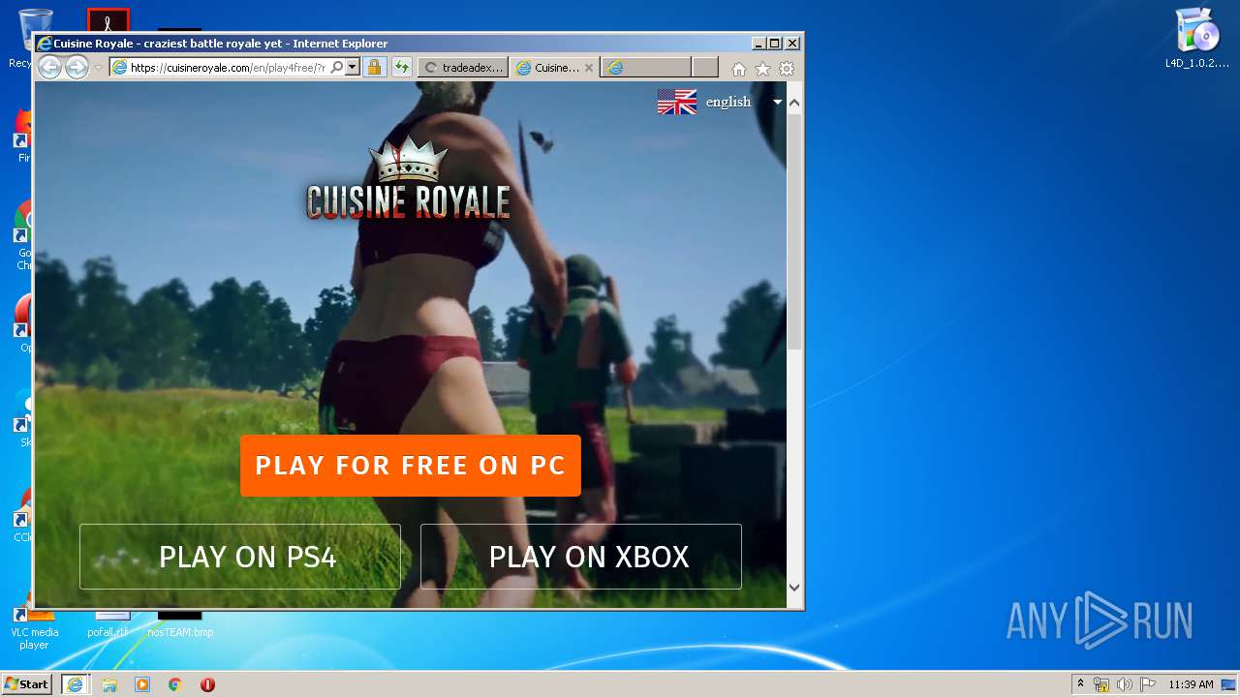This screenshot has height=697, width=1240.
Task: Show hidden tray icons arrow
Action: [x=1080, y=683]
